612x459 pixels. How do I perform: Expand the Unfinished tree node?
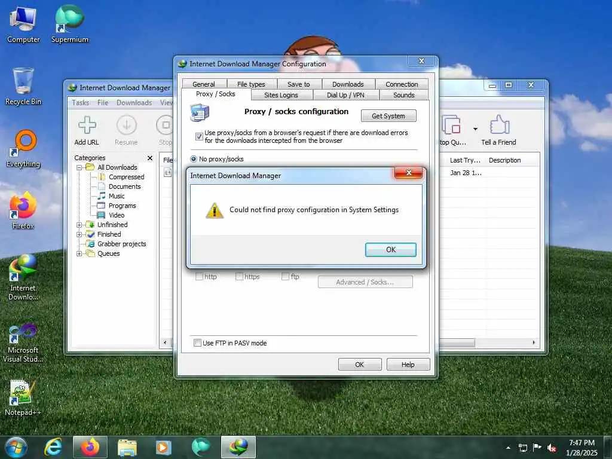pos(79,225)
